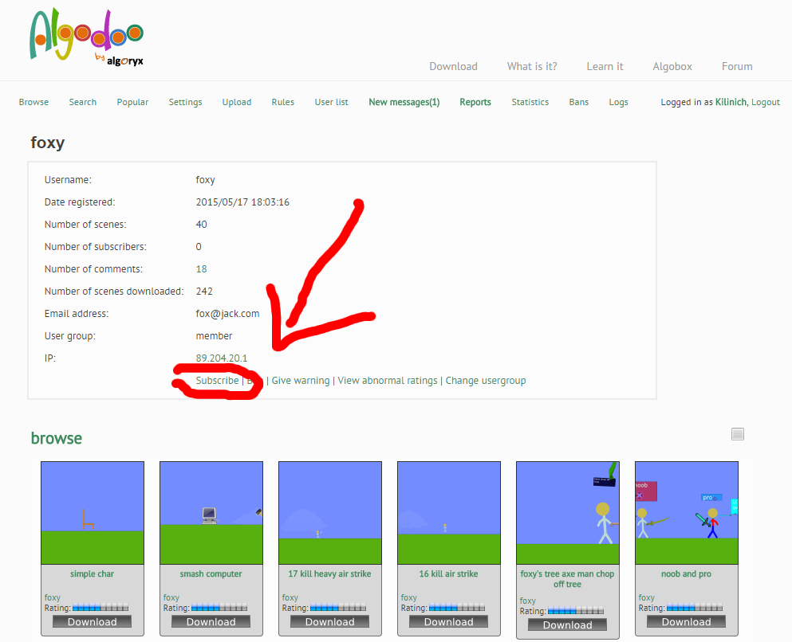Image resolution: width=792 pixels, height=642 pixels.
Task: Open foxy's tree axe man thumbnail
Action: (567, 513)
